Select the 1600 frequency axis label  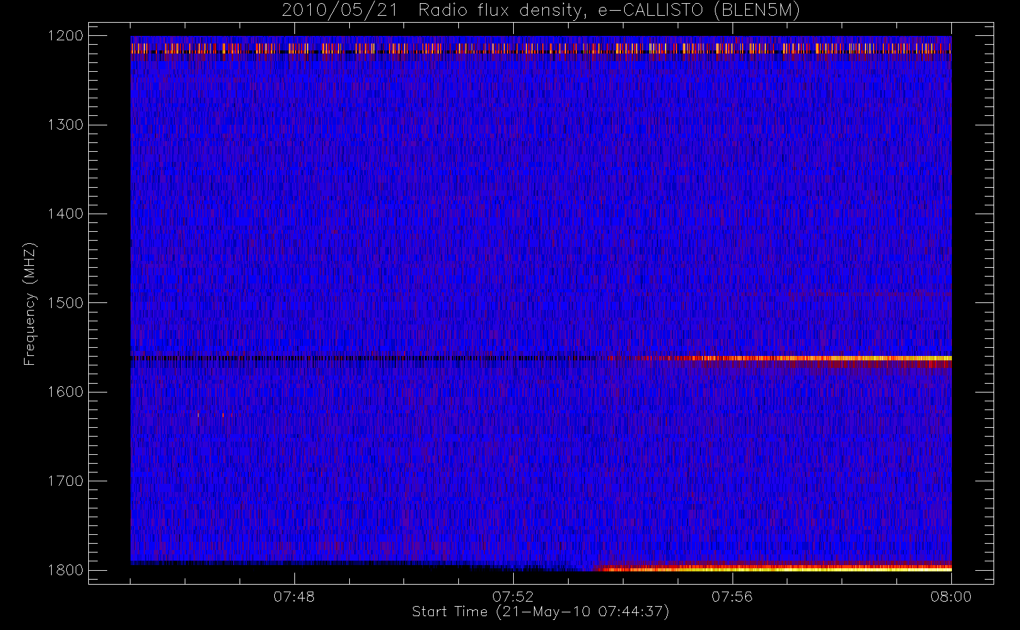pyautogui.click(x=66, y=392)
